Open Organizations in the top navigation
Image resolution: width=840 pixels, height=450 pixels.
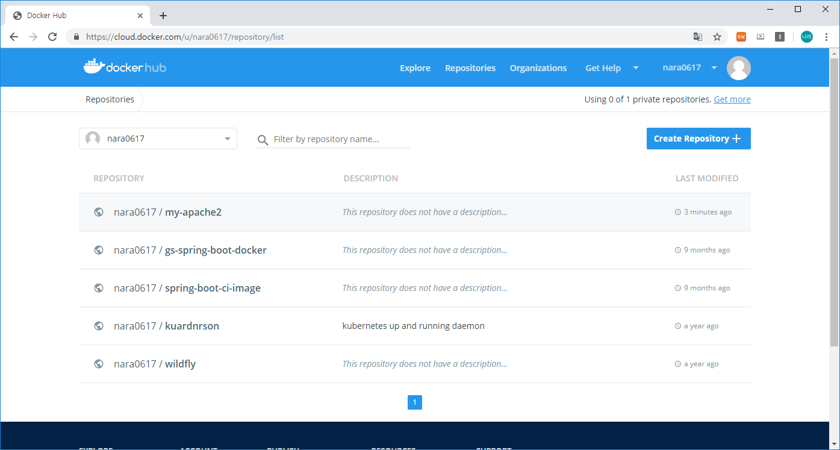pos(538,68)
